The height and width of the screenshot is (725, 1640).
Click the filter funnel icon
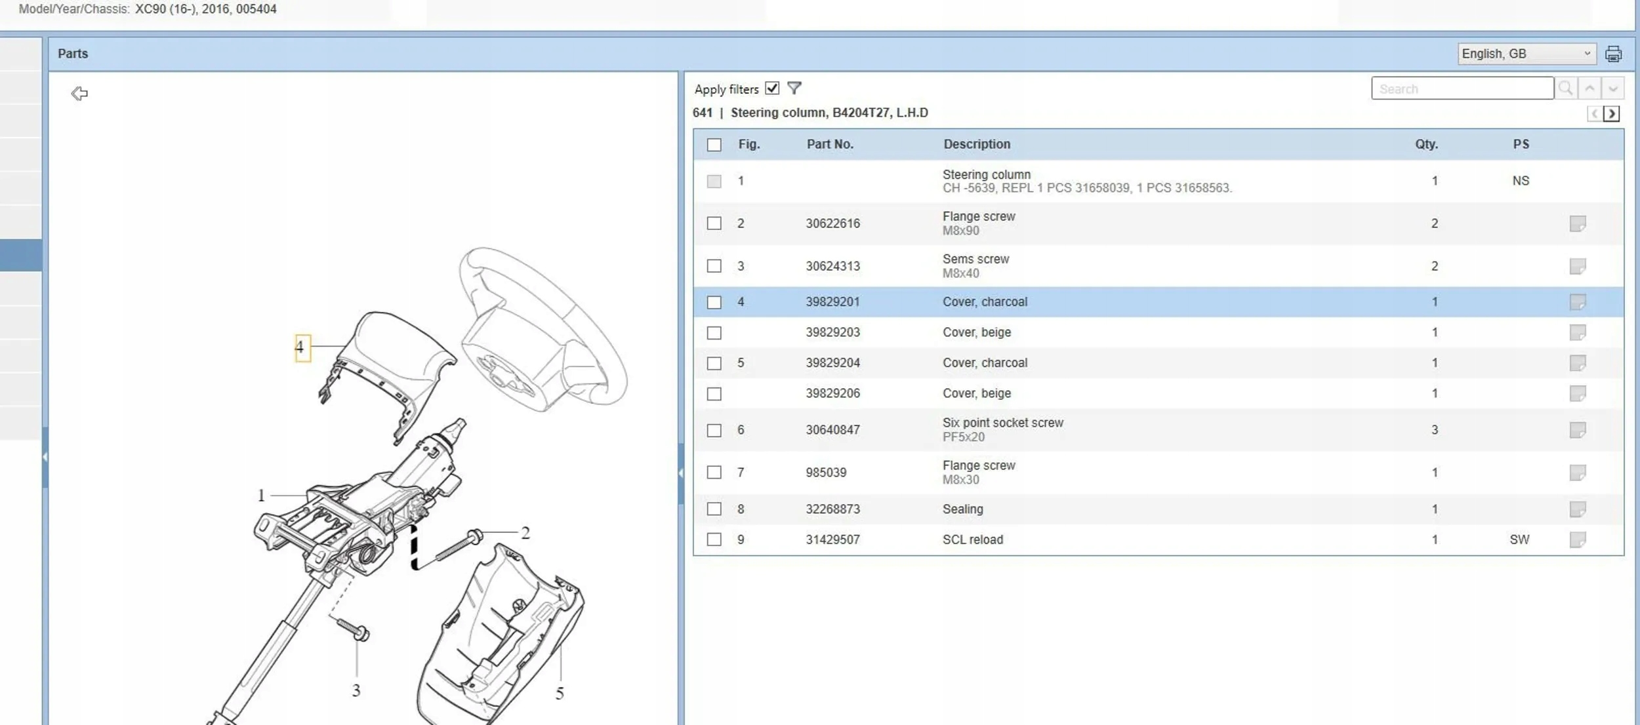coord(794,88)
